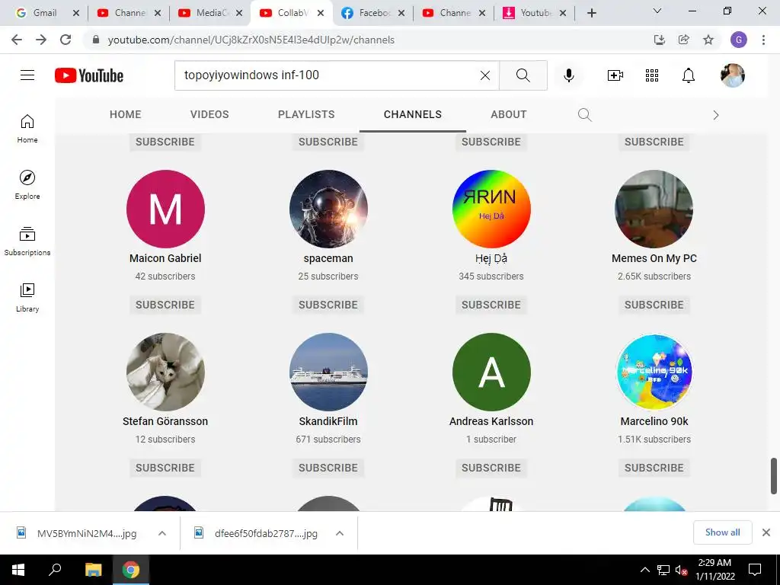The height and width of the screenshot is (585, 780).
Task: Reload the page
Action: 66,40
